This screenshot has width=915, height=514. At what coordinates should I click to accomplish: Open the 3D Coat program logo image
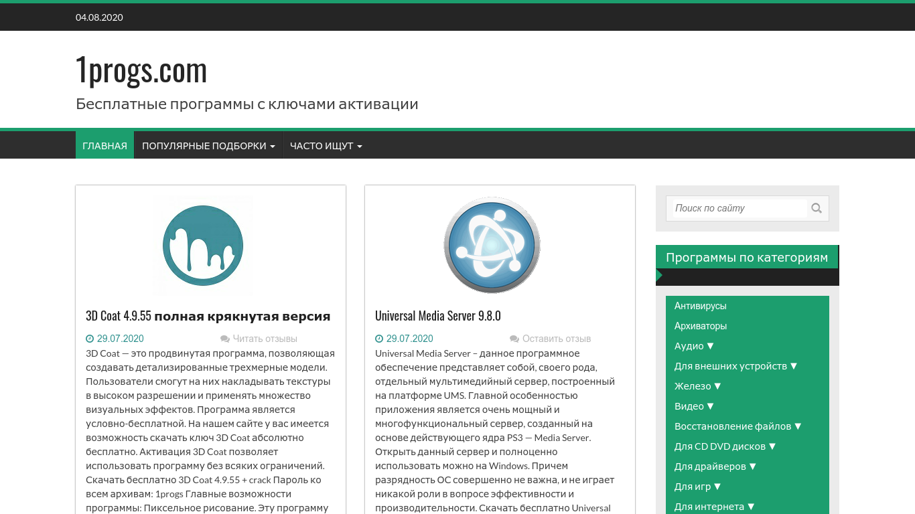click(203, 246)
